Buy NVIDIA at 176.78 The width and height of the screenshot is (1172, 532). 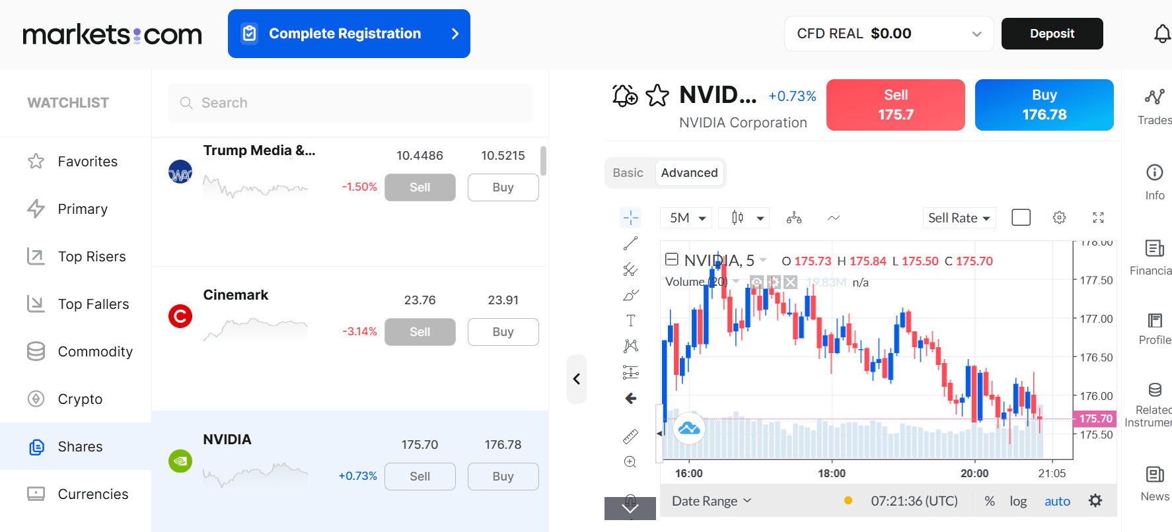coord(1044,104)
